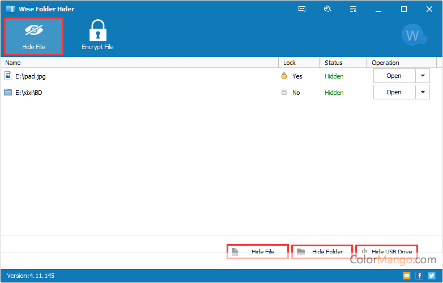
Task: Click the gray lock icon for E:\xixi\BD
Action: click(x=284, y=92)
